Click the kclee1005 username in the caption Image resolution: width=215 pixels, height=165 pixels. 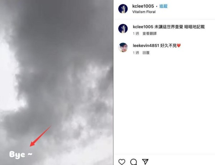[x=143, y=27]
